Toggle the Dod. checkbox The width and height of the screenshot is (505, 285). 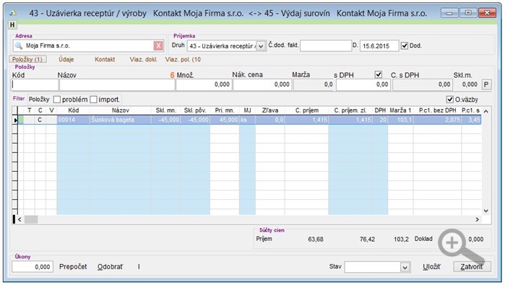click(405, 45)
